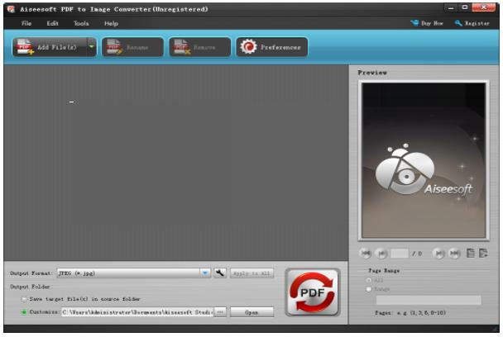Expand the Add File(s) dropdown arrow
This screenshot has width=503, height=337.
pos(92,48)
